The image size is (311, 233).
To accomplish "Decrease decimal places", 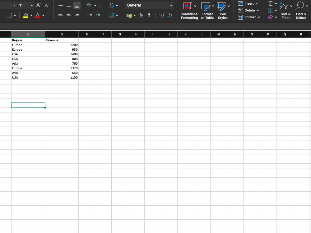I will pos(170,15).
